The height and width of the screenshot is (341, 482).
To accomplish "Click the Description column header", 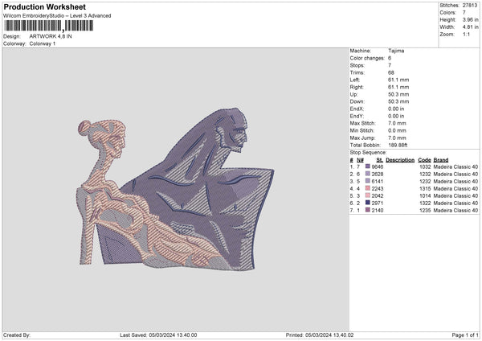I will tap(399, 160).
